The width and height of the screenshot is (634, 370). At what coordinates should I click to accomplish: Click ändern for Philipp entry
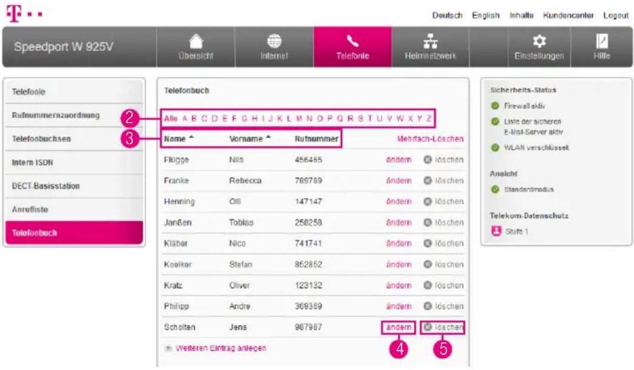pos(399,306)
